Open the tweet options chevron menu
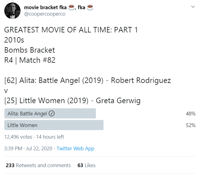This screenshot has width=200, height=176. pyautogui.click(x=193, y=7)
